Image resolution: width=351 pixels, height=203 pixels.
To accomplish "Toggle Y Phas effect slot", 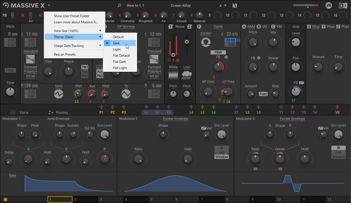I will click(x=324, y=26).
